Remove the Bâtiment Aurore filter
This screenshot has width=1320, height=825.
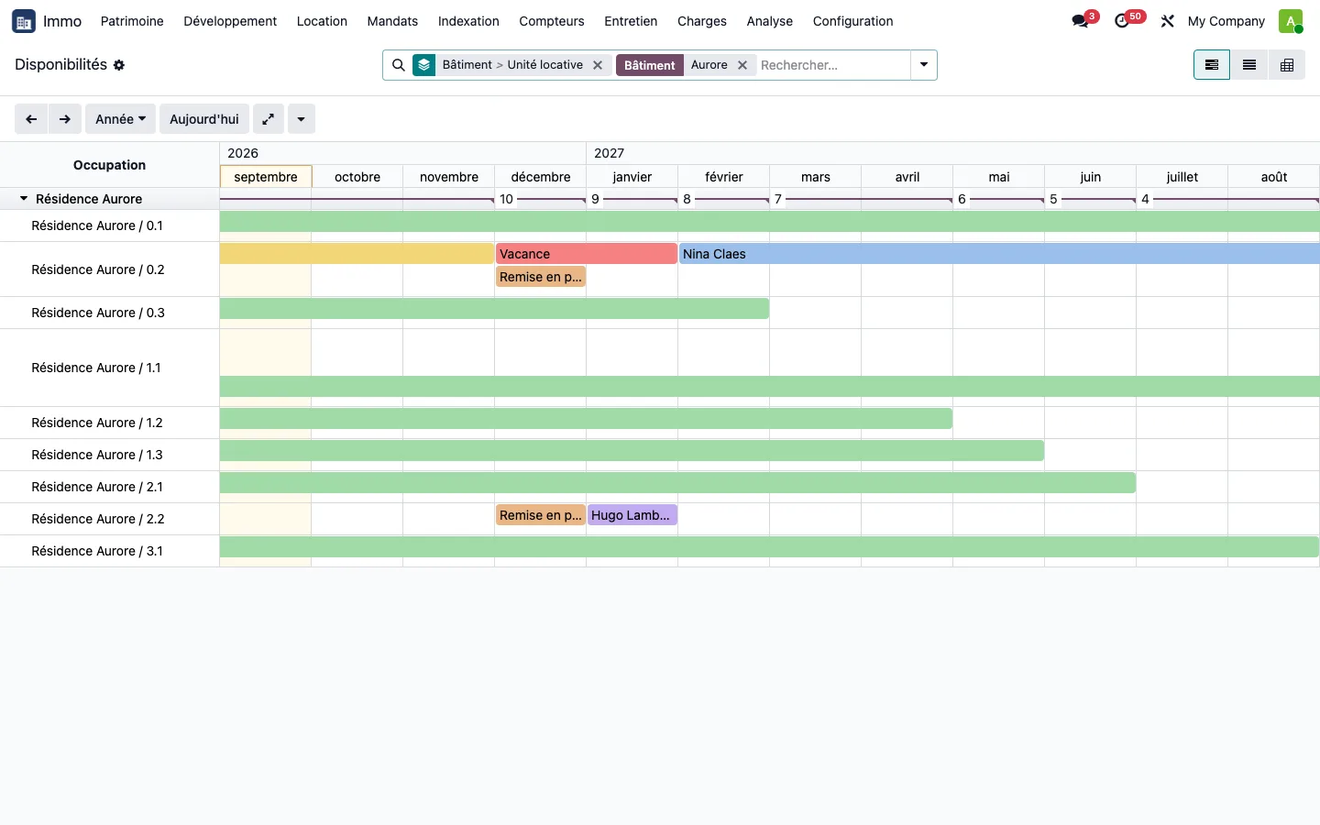point(742,65)
